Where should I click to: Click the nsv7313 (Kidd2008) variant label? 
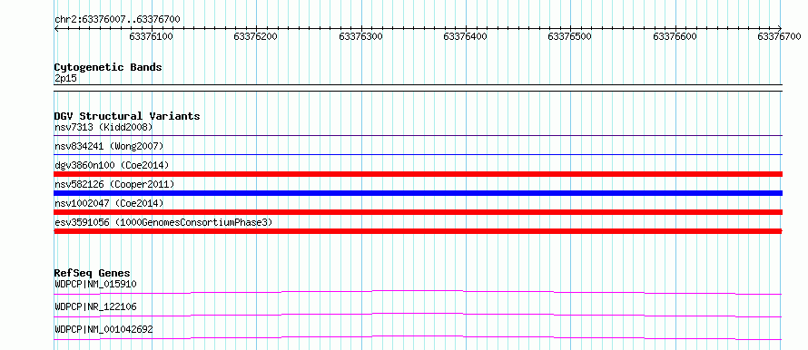click(x=103, y=127)
